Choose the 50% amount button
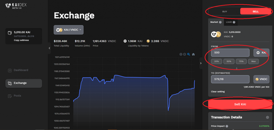 point(229,61)
